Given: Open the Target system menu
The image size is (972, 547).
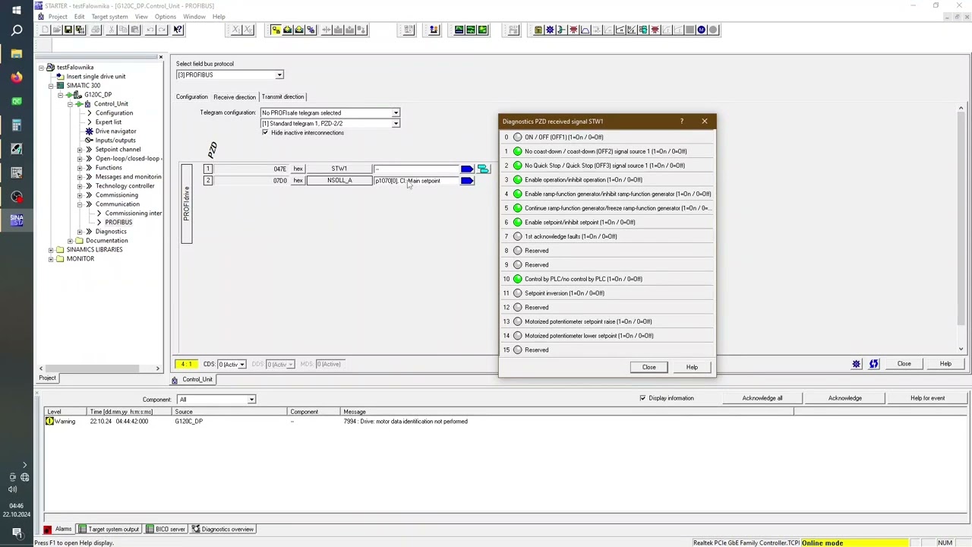Looking at the screenshot, I should 109,17.
